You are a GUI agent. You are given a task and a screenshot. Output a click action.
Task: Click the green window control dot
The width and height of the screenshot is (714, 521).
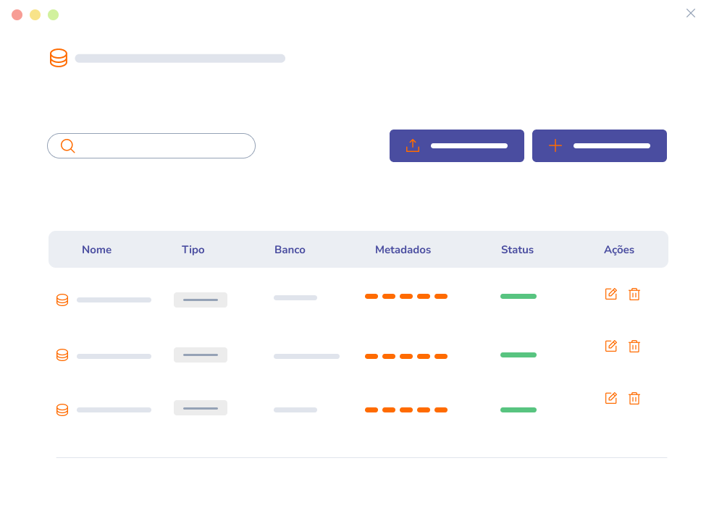tap(54, 14)
